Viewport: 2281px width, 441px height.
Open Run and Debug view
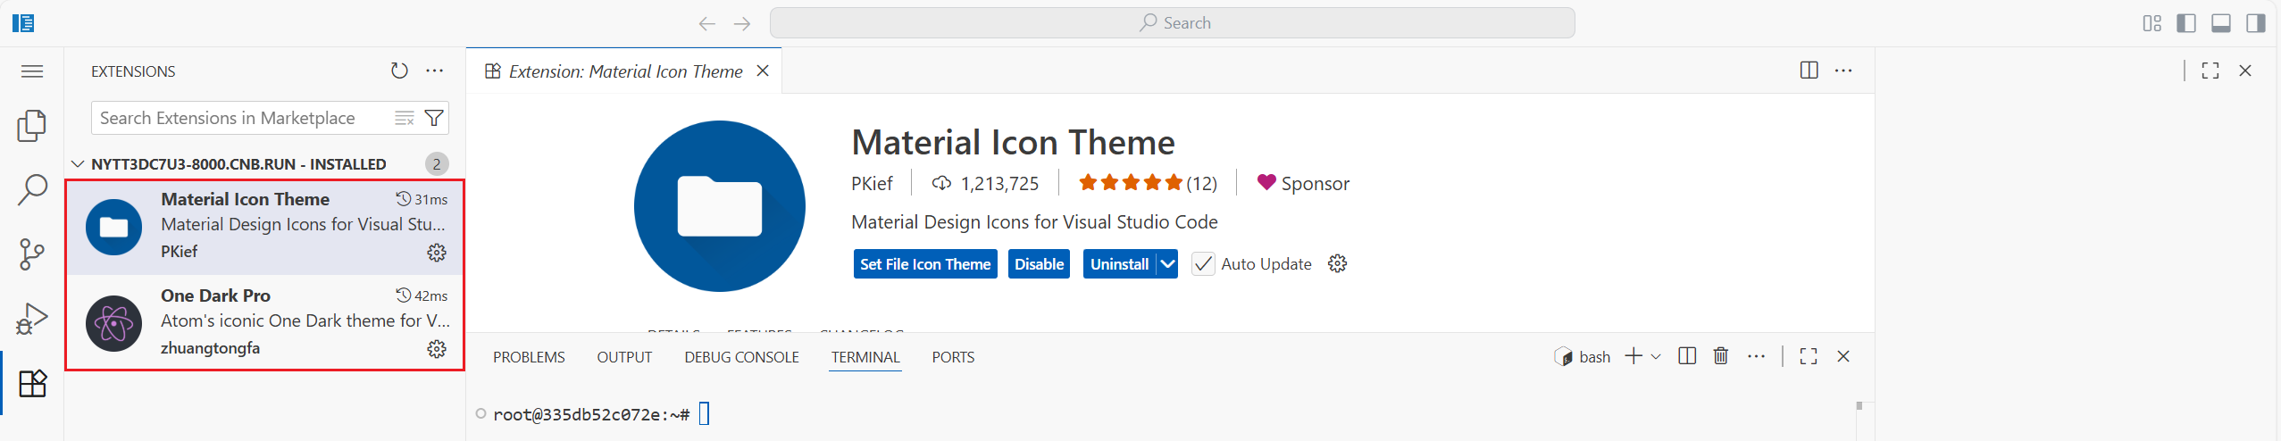[x=32, y=319]
